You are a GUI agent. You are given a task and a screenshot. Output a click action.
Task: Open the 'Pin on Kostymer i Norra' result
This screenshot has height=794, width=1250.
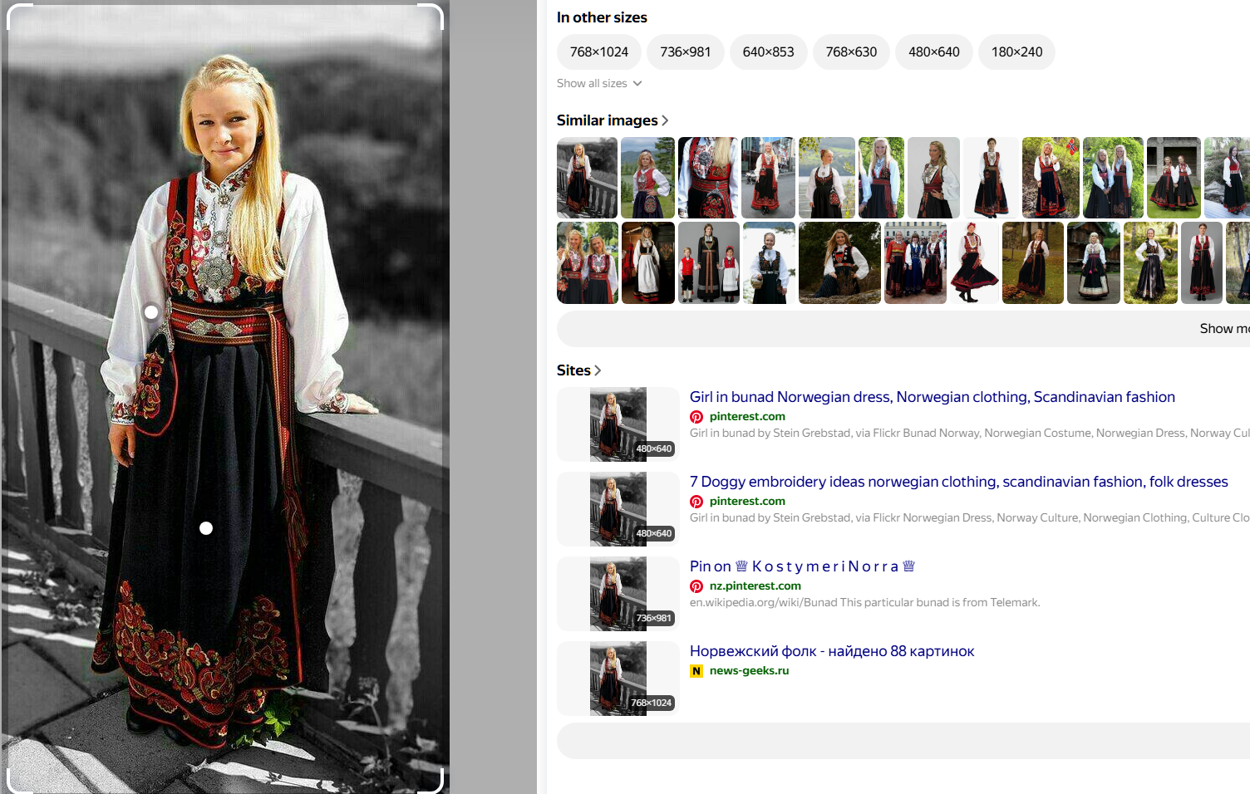click(x=803, y=566)
